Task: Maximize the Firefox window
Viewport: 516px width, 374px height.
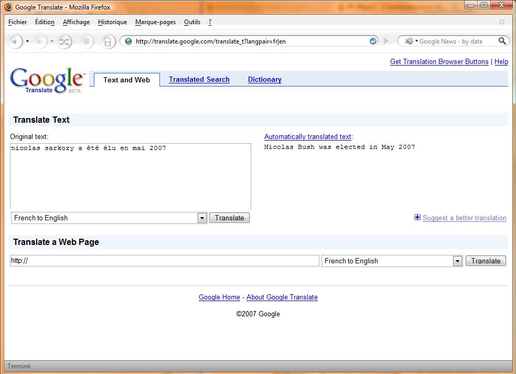Action: (x=483, y=5)
